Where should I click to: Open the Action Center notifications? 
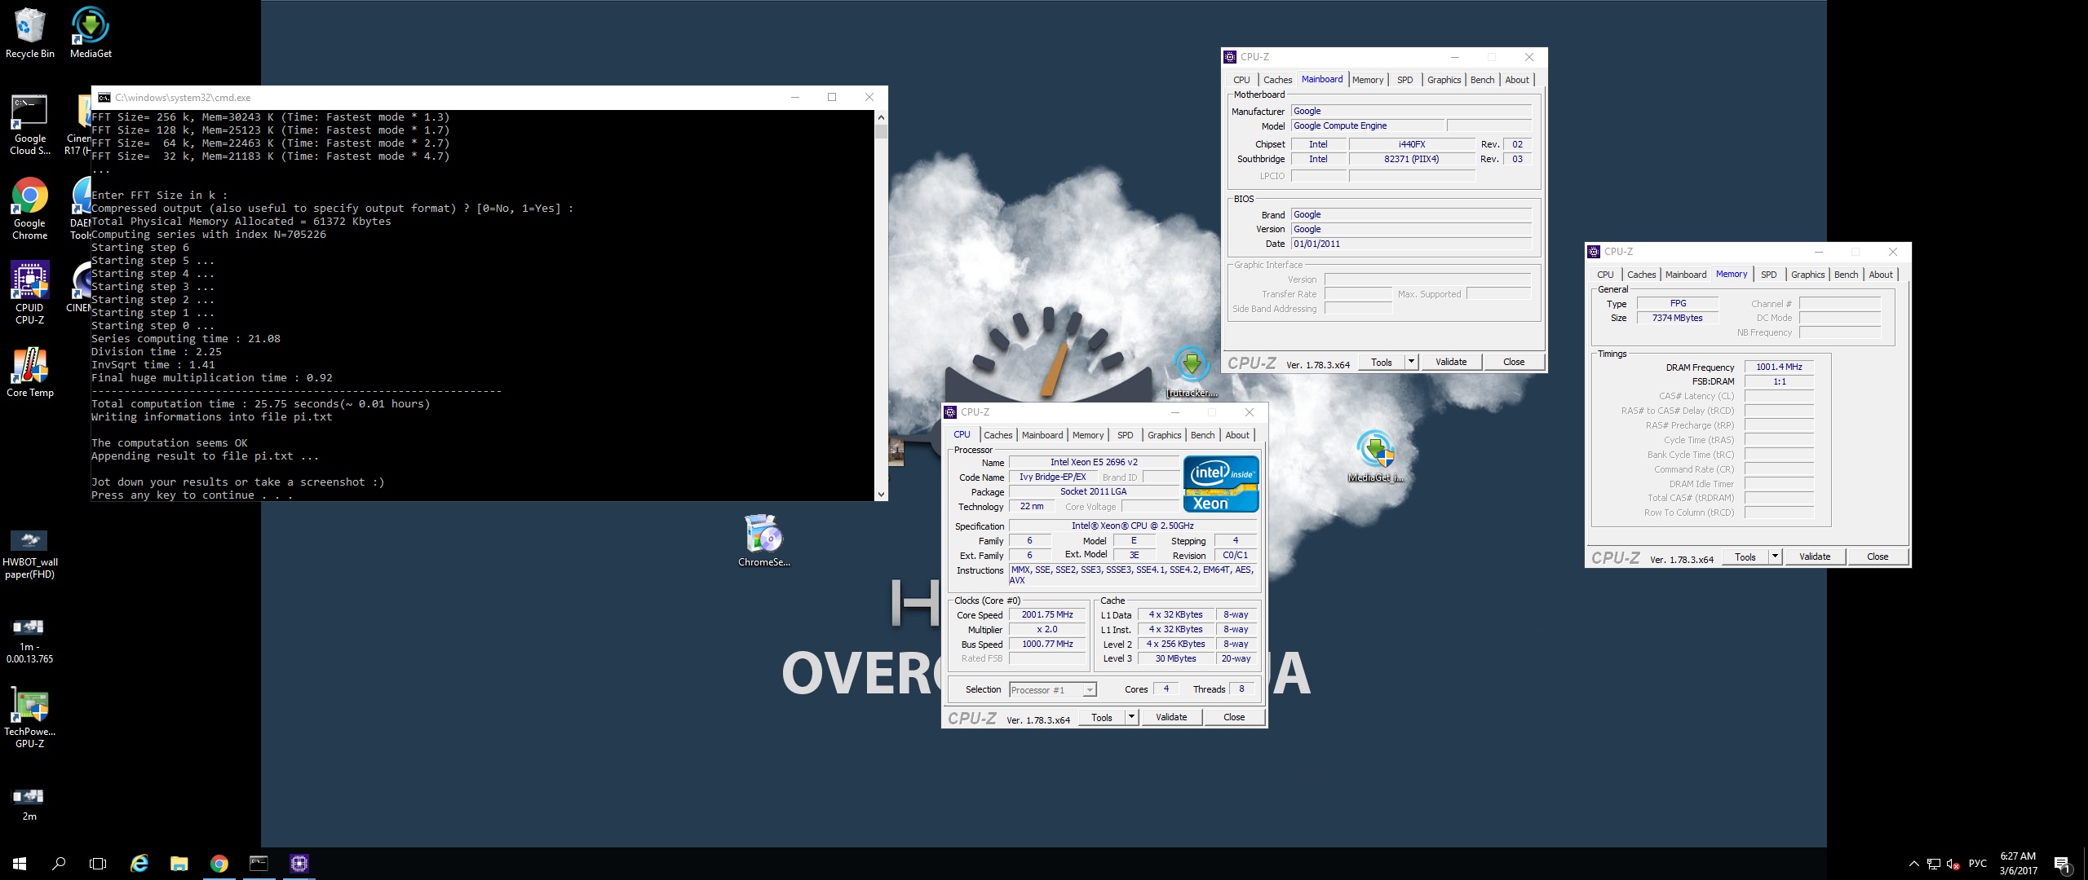click(2061, 864)
